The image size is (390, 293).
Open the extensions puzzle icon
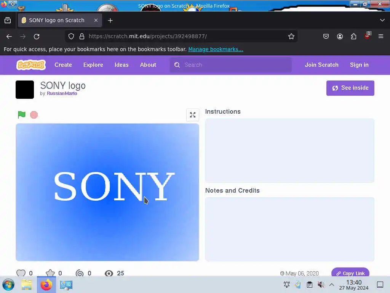coord(353,36)
